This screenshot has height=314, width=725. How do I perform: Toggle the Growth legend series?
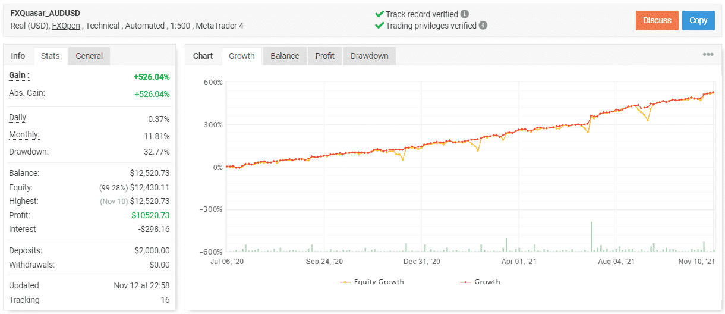480,282
